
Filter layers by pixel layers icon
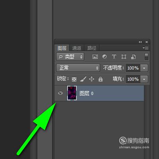coord(95,57)
